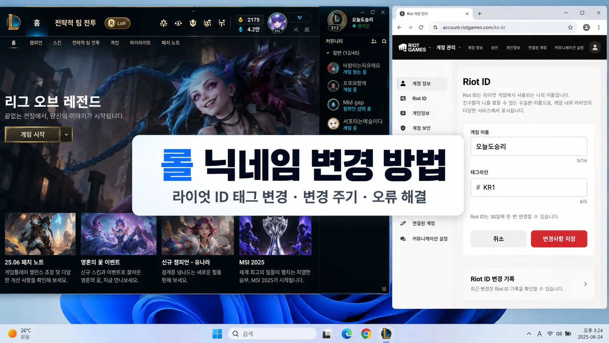The height and width of the screenshot is (343, 609).
Task: Open the 25.06 패치 노트 news thumbnail
Action: point(40,234)
